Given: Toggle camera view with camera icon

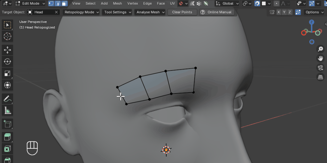Looking at the screenshot, I should 320,68.
